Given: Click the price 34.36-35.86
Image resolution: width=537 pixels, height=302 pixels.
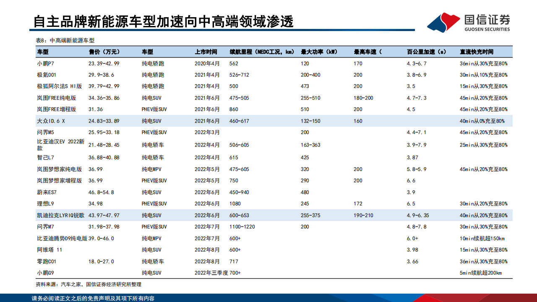Looking at the screenshot, I should 104,98.
